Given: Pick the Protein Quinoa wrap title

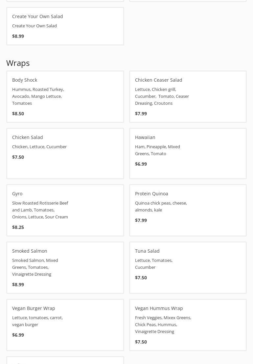Looking at the screenshot, I should click(151, 194).
